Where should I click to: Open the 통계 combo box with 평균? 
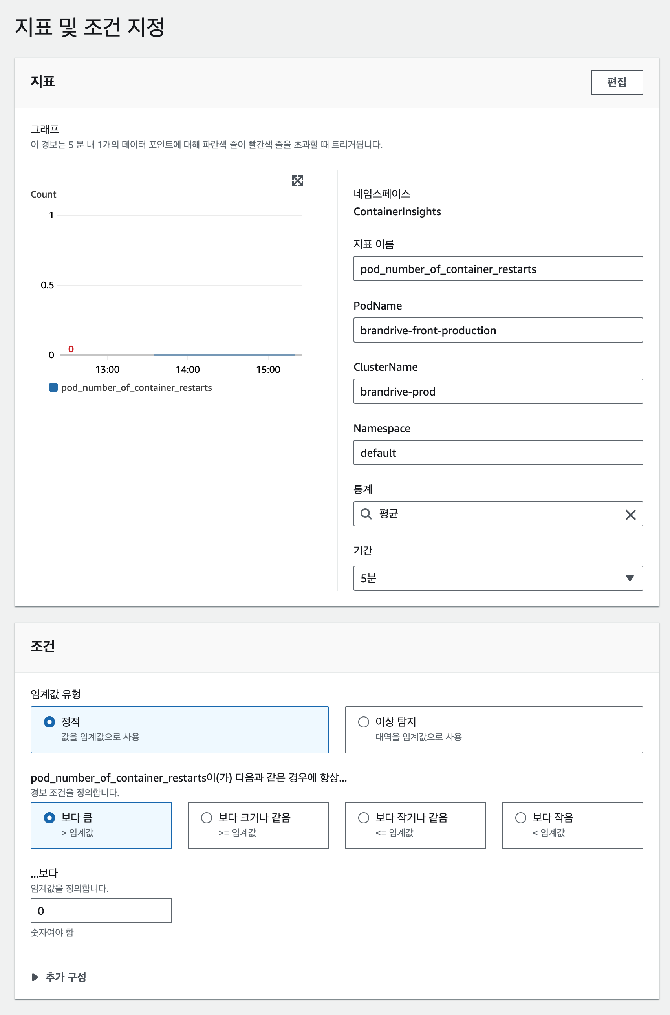click(498, 514)
